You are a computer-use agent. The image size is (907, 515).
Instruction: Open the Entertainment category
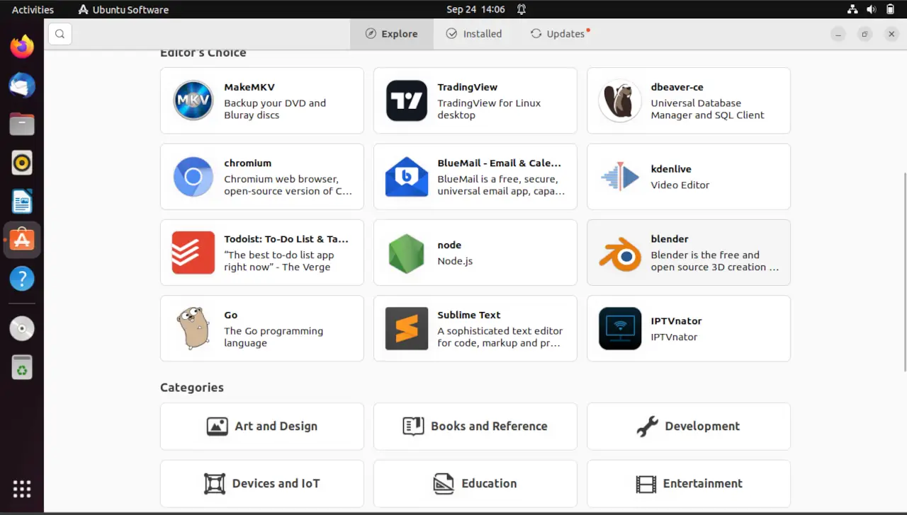coord(689,484)
